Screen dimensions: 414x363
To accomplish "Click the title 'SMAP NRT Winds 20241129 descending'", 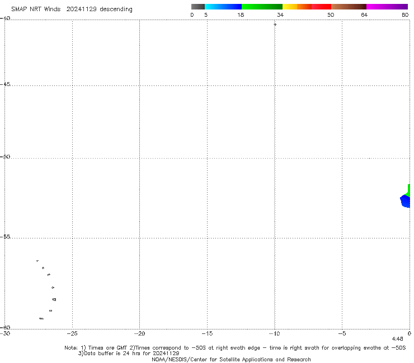I will click(72, 9).
